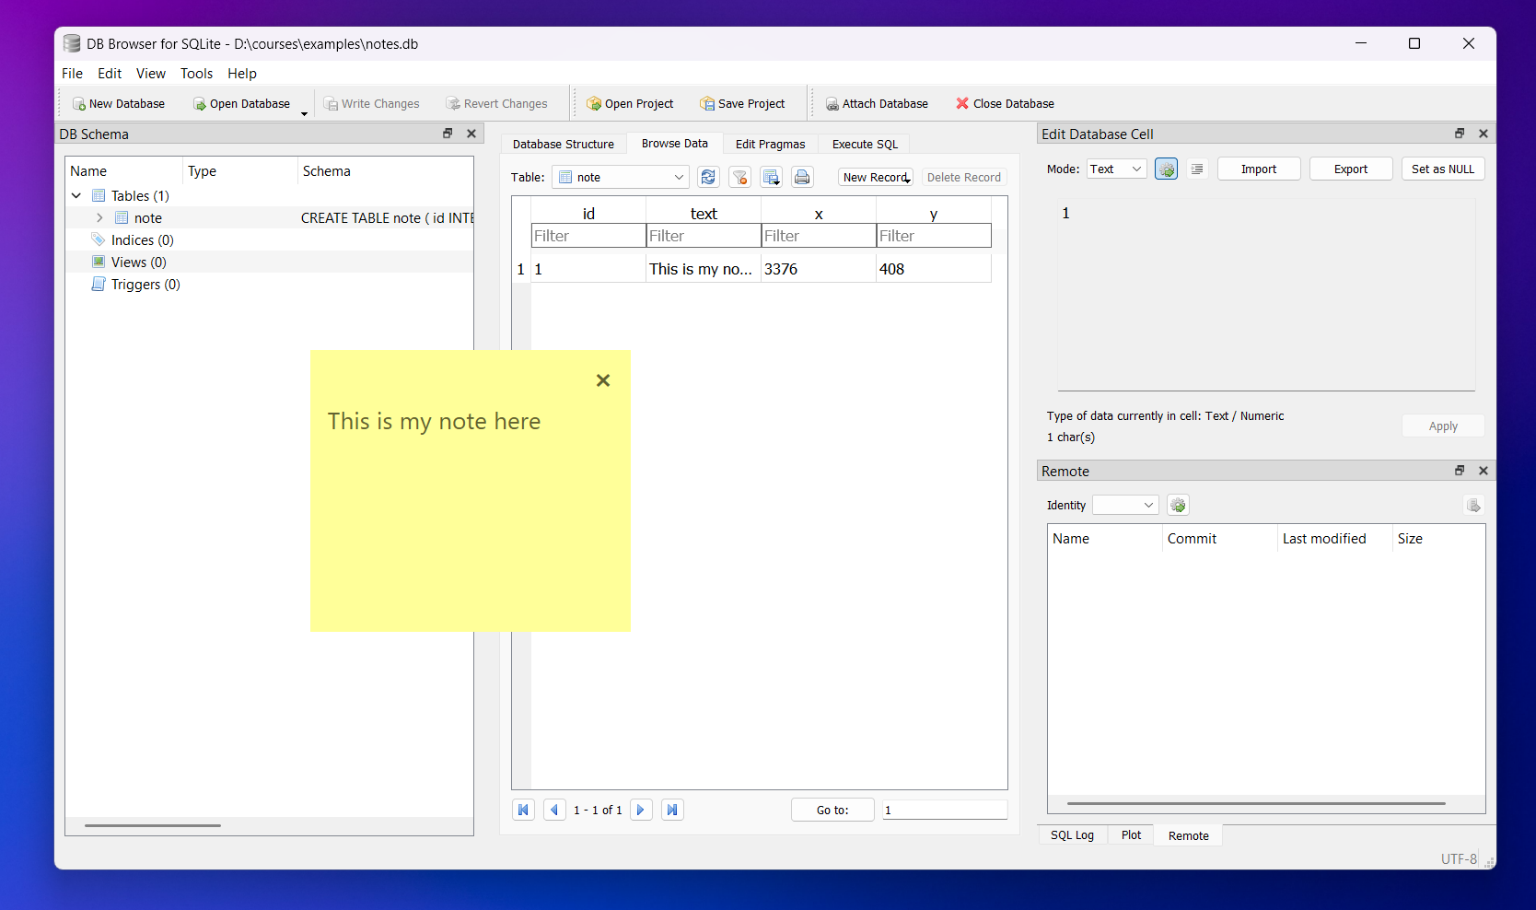Click the Remote identity settings gear icon
Viewport: 1536px width, 910px height.
[x=1178, y=506]
